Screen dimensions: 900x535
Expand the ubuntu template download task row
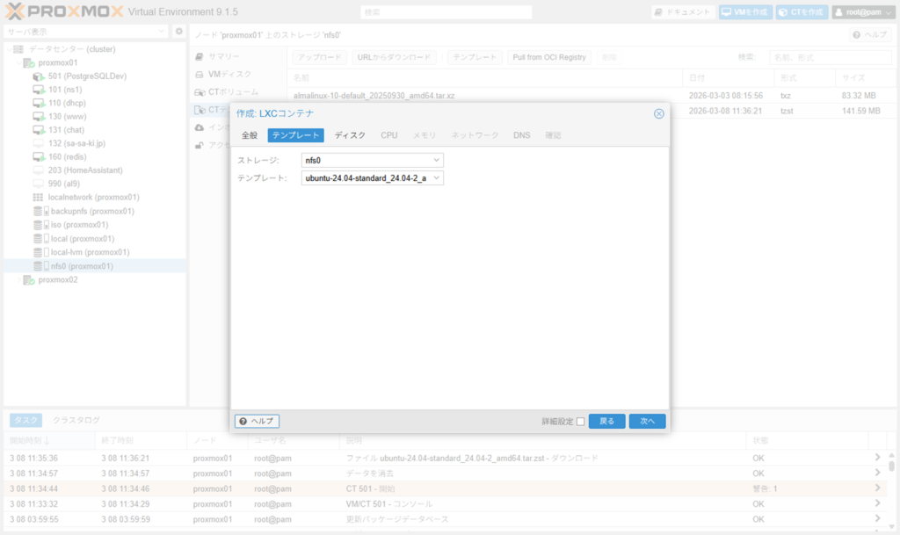876,458
